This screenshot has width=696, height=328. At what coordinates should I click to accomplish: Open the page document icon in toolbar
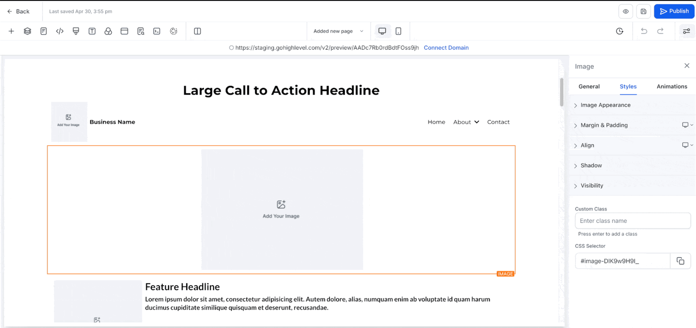coord(43,31)
